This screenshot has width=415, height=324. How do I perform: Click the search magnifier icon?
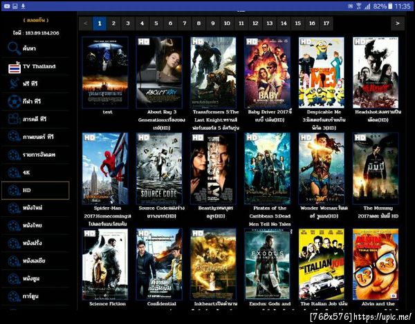(x=14, y=48)
